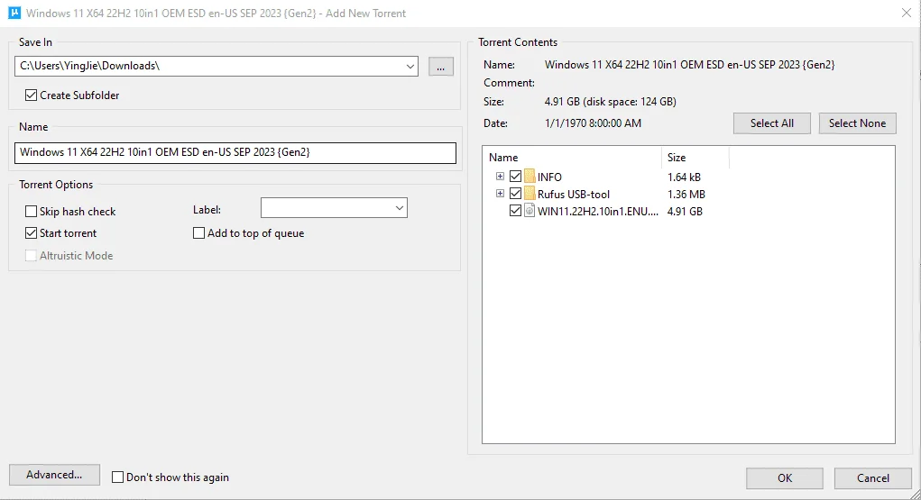The height and width of the screenshot is (500, 921).
Task: Uncheck the Rufus USB-tool folder checkbox
Action: click(515, 193)
